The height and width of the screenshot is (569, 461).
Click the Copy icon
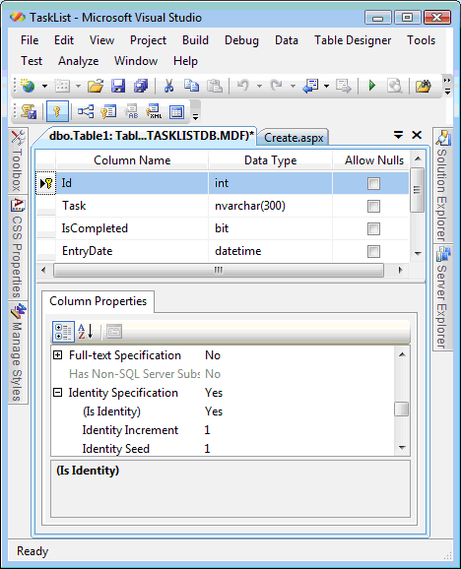(191, 86)
